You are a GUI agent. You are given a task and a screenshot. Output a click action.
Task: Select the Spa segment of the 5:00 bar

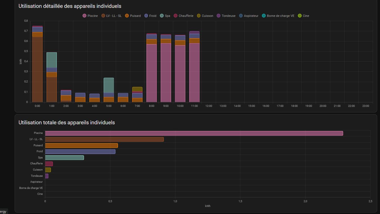pos(109,85)
